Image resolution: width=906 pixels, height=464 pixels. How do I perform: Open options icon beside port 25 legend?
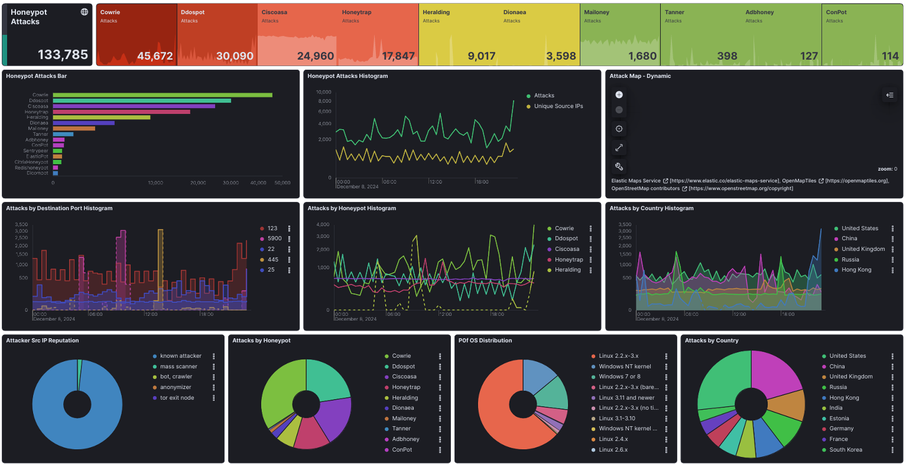[x=289, y=270]
